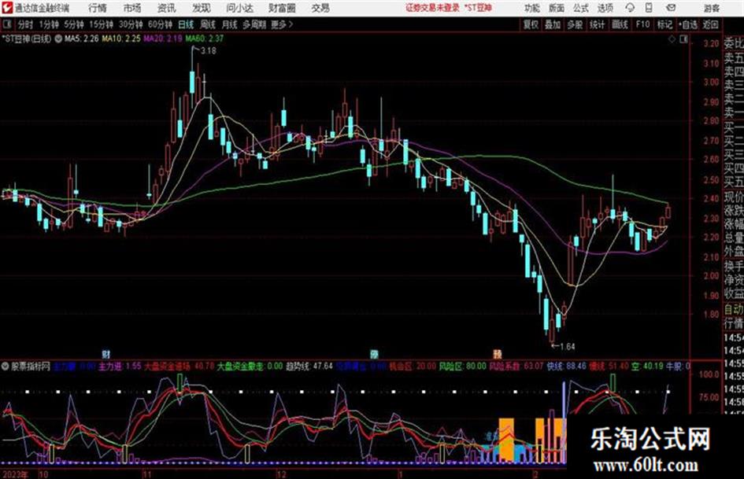Click the customer service headset icon

630,8
